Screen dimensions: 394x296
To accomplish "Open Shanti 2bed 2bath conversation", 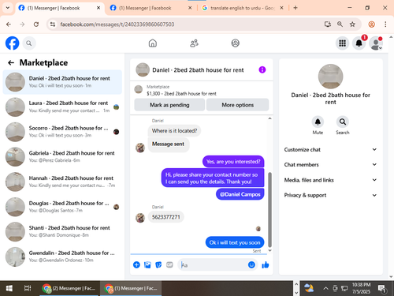I will pos(62,232).
